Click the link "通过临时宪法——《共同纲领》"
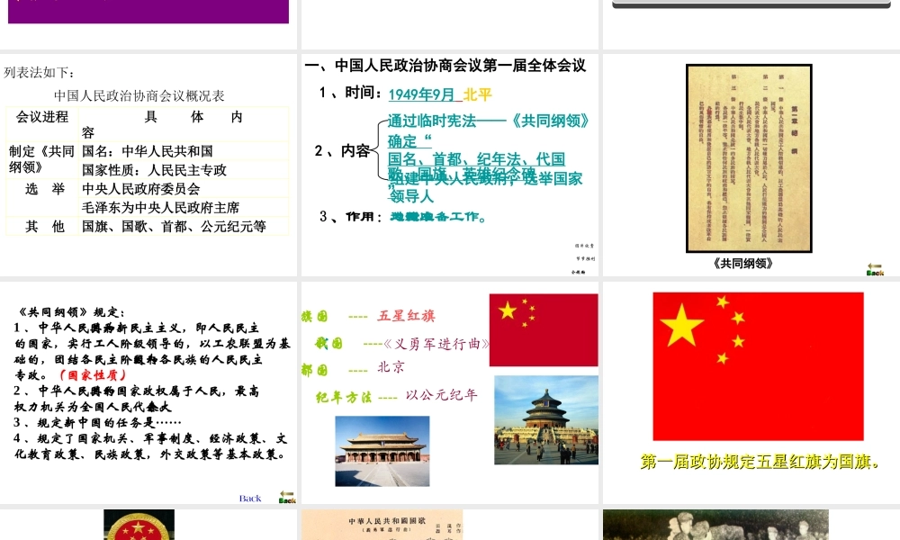 (x=489, y=121)
